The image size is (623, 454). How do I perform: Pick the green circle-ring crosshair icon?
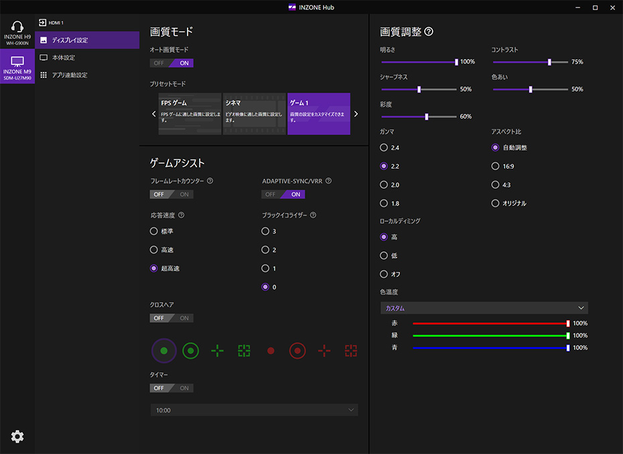coord(190,350)
